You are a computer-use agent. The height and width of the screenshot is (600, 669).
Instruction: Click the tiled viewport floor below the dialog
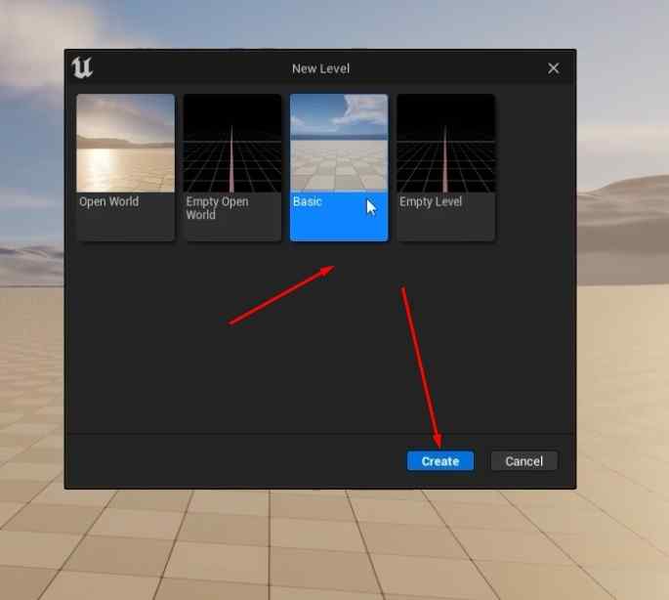tap(334, 544)
